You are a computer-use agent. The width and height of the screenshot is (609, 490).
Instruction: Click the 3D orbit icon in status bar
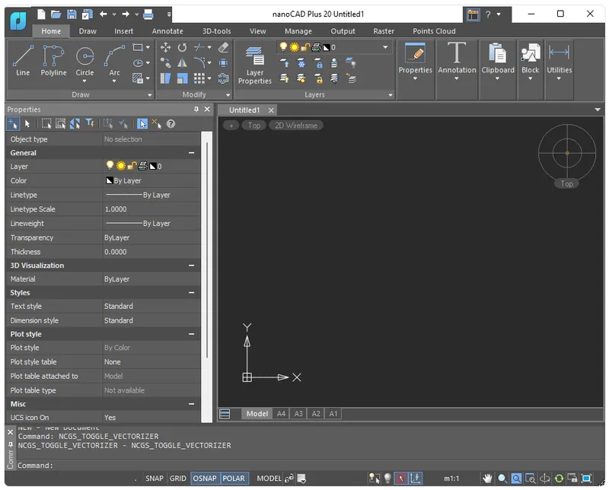click(x=544, y=479)
